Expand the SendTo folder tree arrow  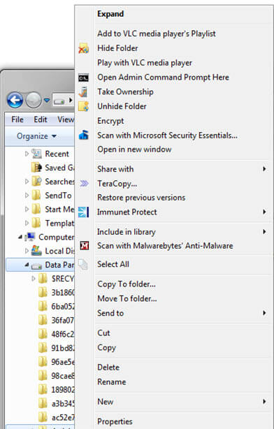(x=27, y=196)
